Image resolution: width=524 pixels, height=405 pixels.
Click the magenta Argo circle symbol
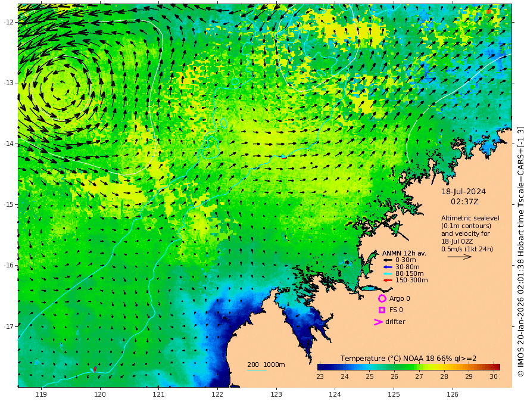pos(382,298)
